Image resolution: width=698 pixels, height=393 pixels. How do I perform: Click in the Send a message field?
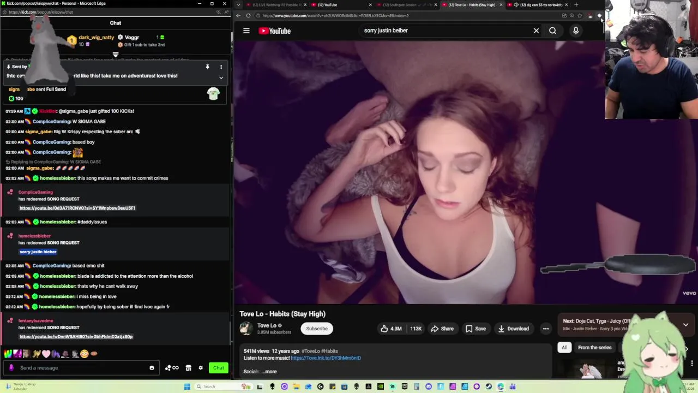[x=82, y=368]
